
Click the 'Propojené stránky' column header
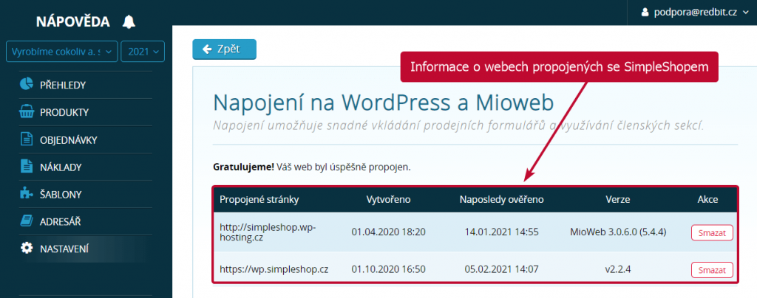259,200
